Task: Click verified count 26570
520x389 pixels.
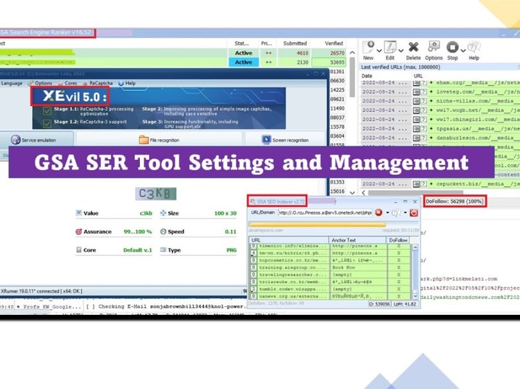Action: click(x=337, y=53)
